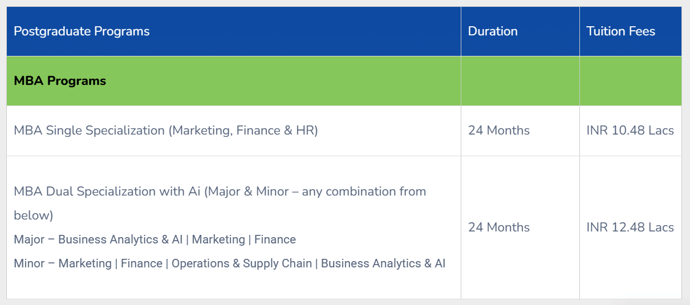Click Business Analytics & AI in Major line
This screenshot has width=690, height=305.
pyautogui.click(x=120, y=239)
